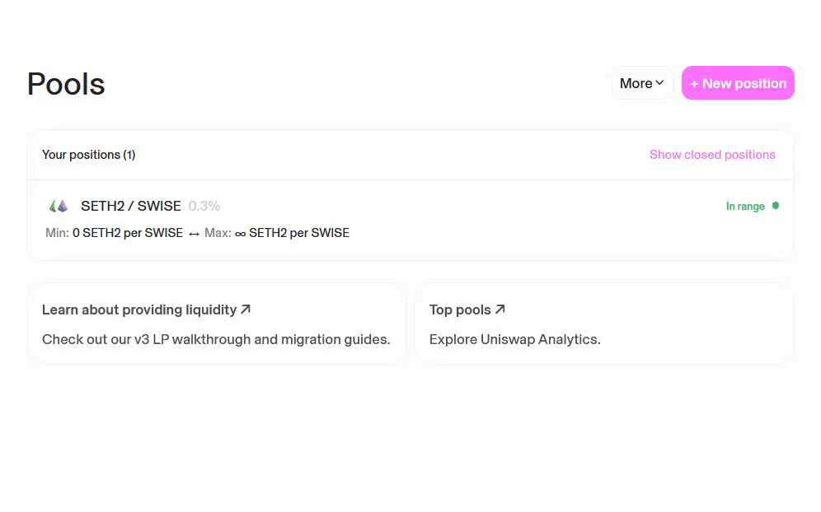The width and height of the screenshot is (821, 512).
Task: Click the In range status label
Action: [745, 207]
